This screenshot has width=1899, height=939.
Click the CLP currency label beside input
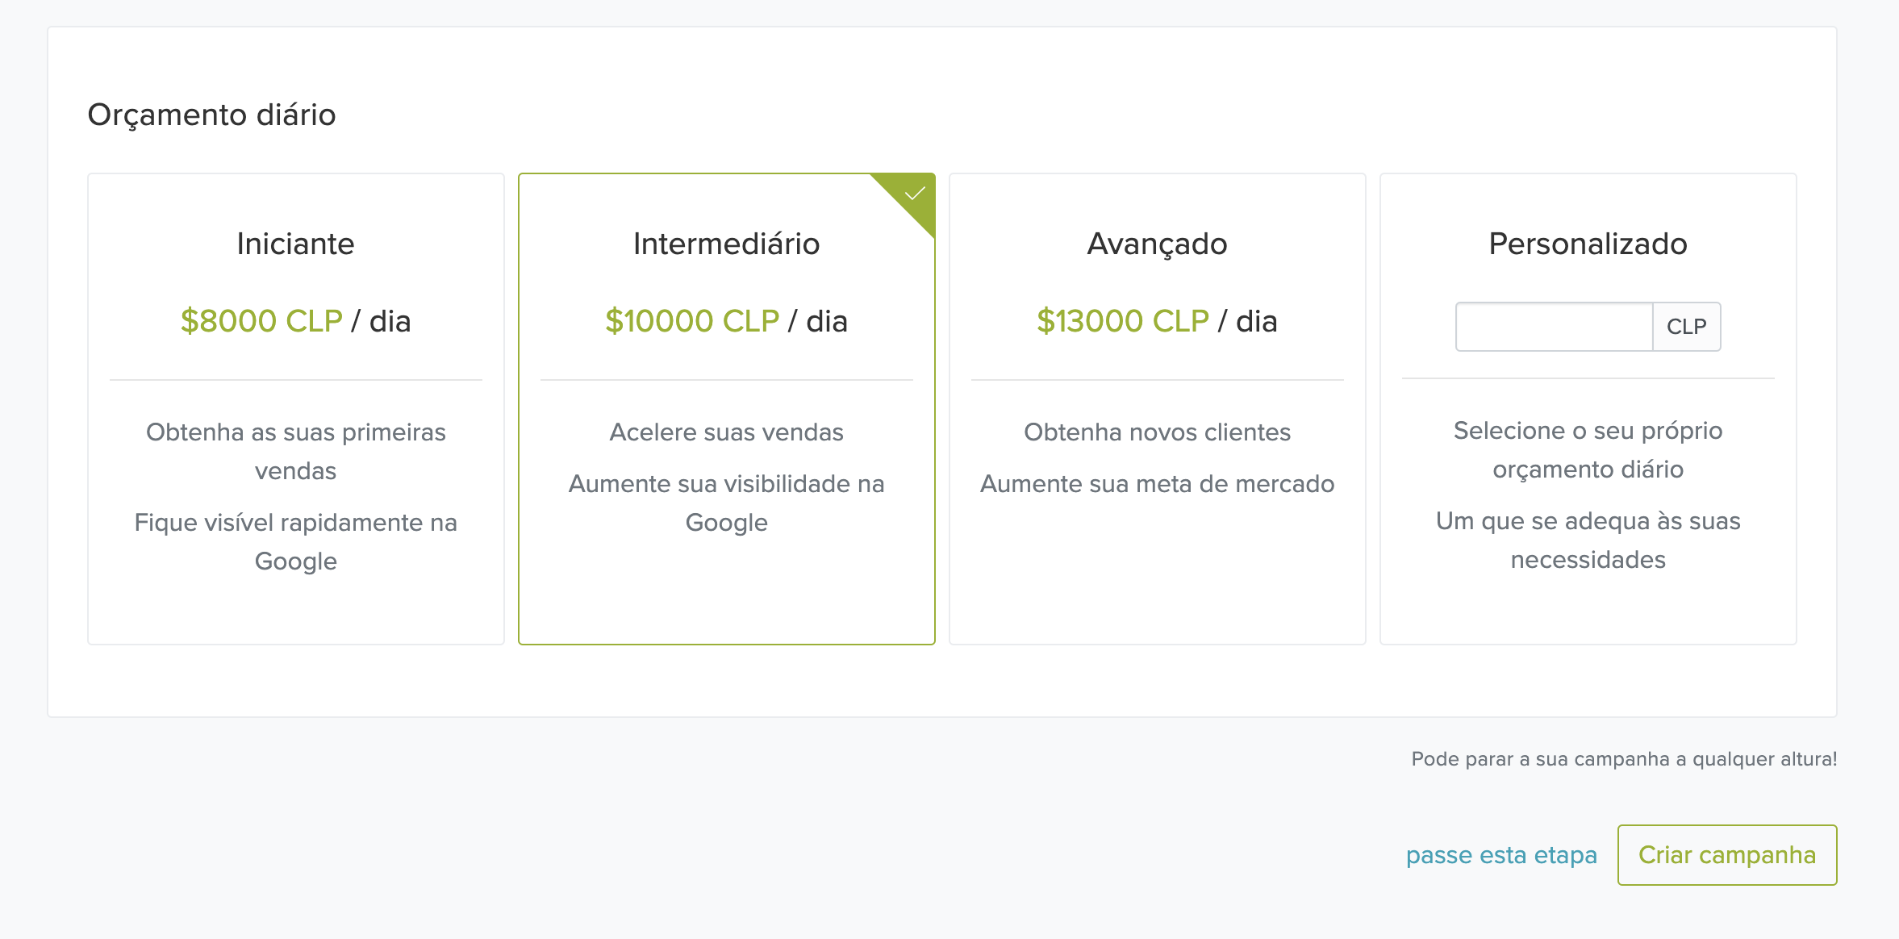(x=1686, y=327)
